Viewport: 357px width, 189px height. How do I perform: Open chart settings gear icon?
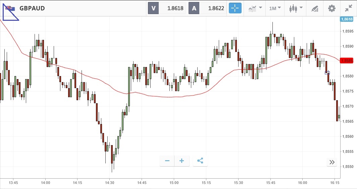click(x=331, y=8)
